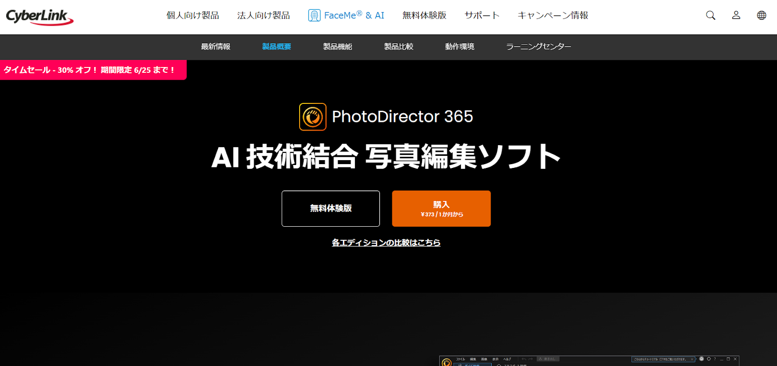Select the 製品概要 tab
This screenshot has height=366, width=777.
[x=276, y=47]
